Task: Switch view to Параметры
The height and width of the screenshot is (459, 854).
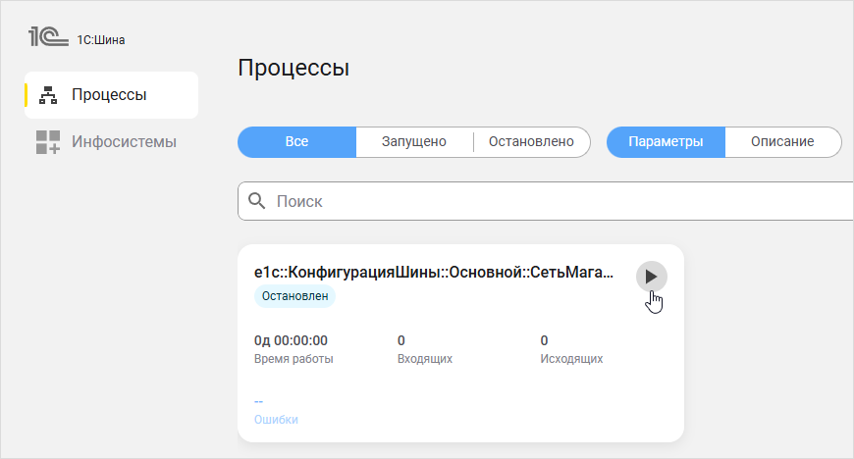Action: point(666,141)
